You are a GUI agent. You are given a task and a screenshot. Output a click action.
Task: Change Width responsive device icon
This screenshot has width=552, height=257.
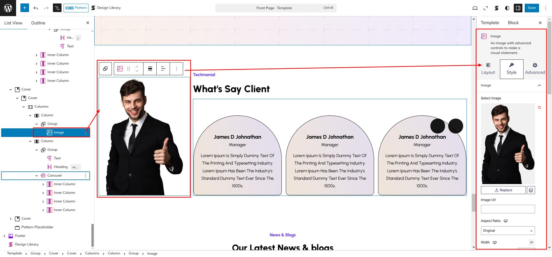[494, 242]
